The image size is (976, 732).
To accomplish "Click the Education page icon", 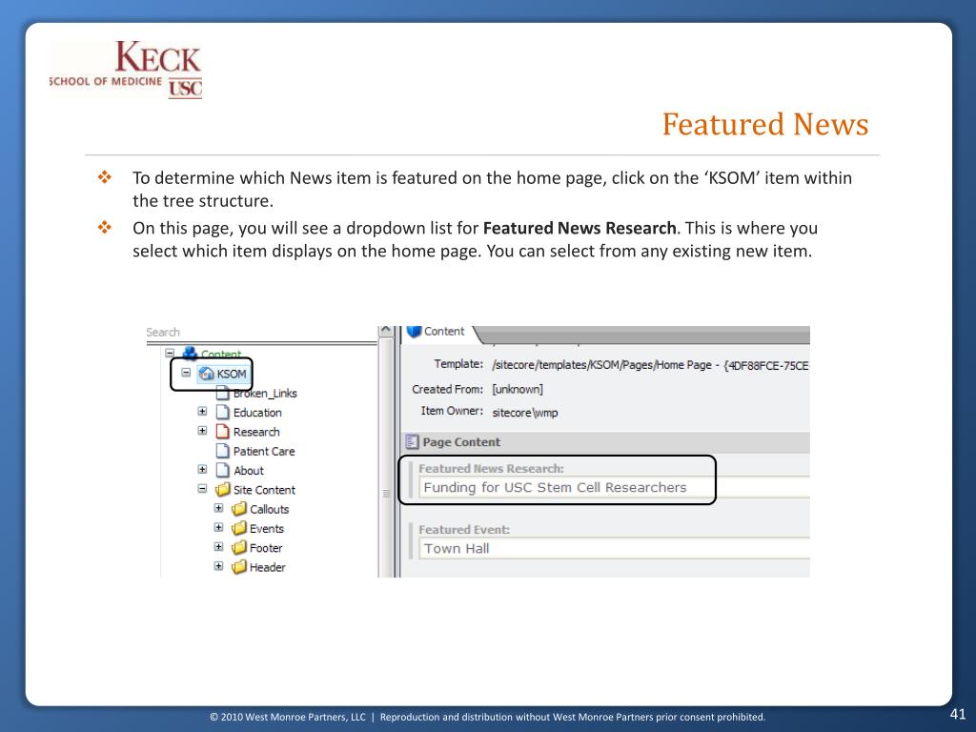I will pyautogui.click(x=223, y=412).
